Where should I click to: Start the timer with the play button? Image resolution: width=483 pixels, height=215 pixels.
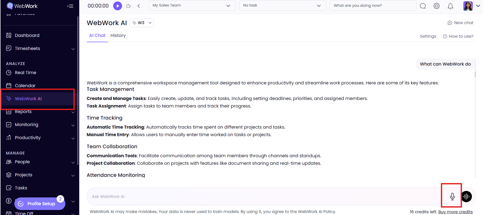117,6
